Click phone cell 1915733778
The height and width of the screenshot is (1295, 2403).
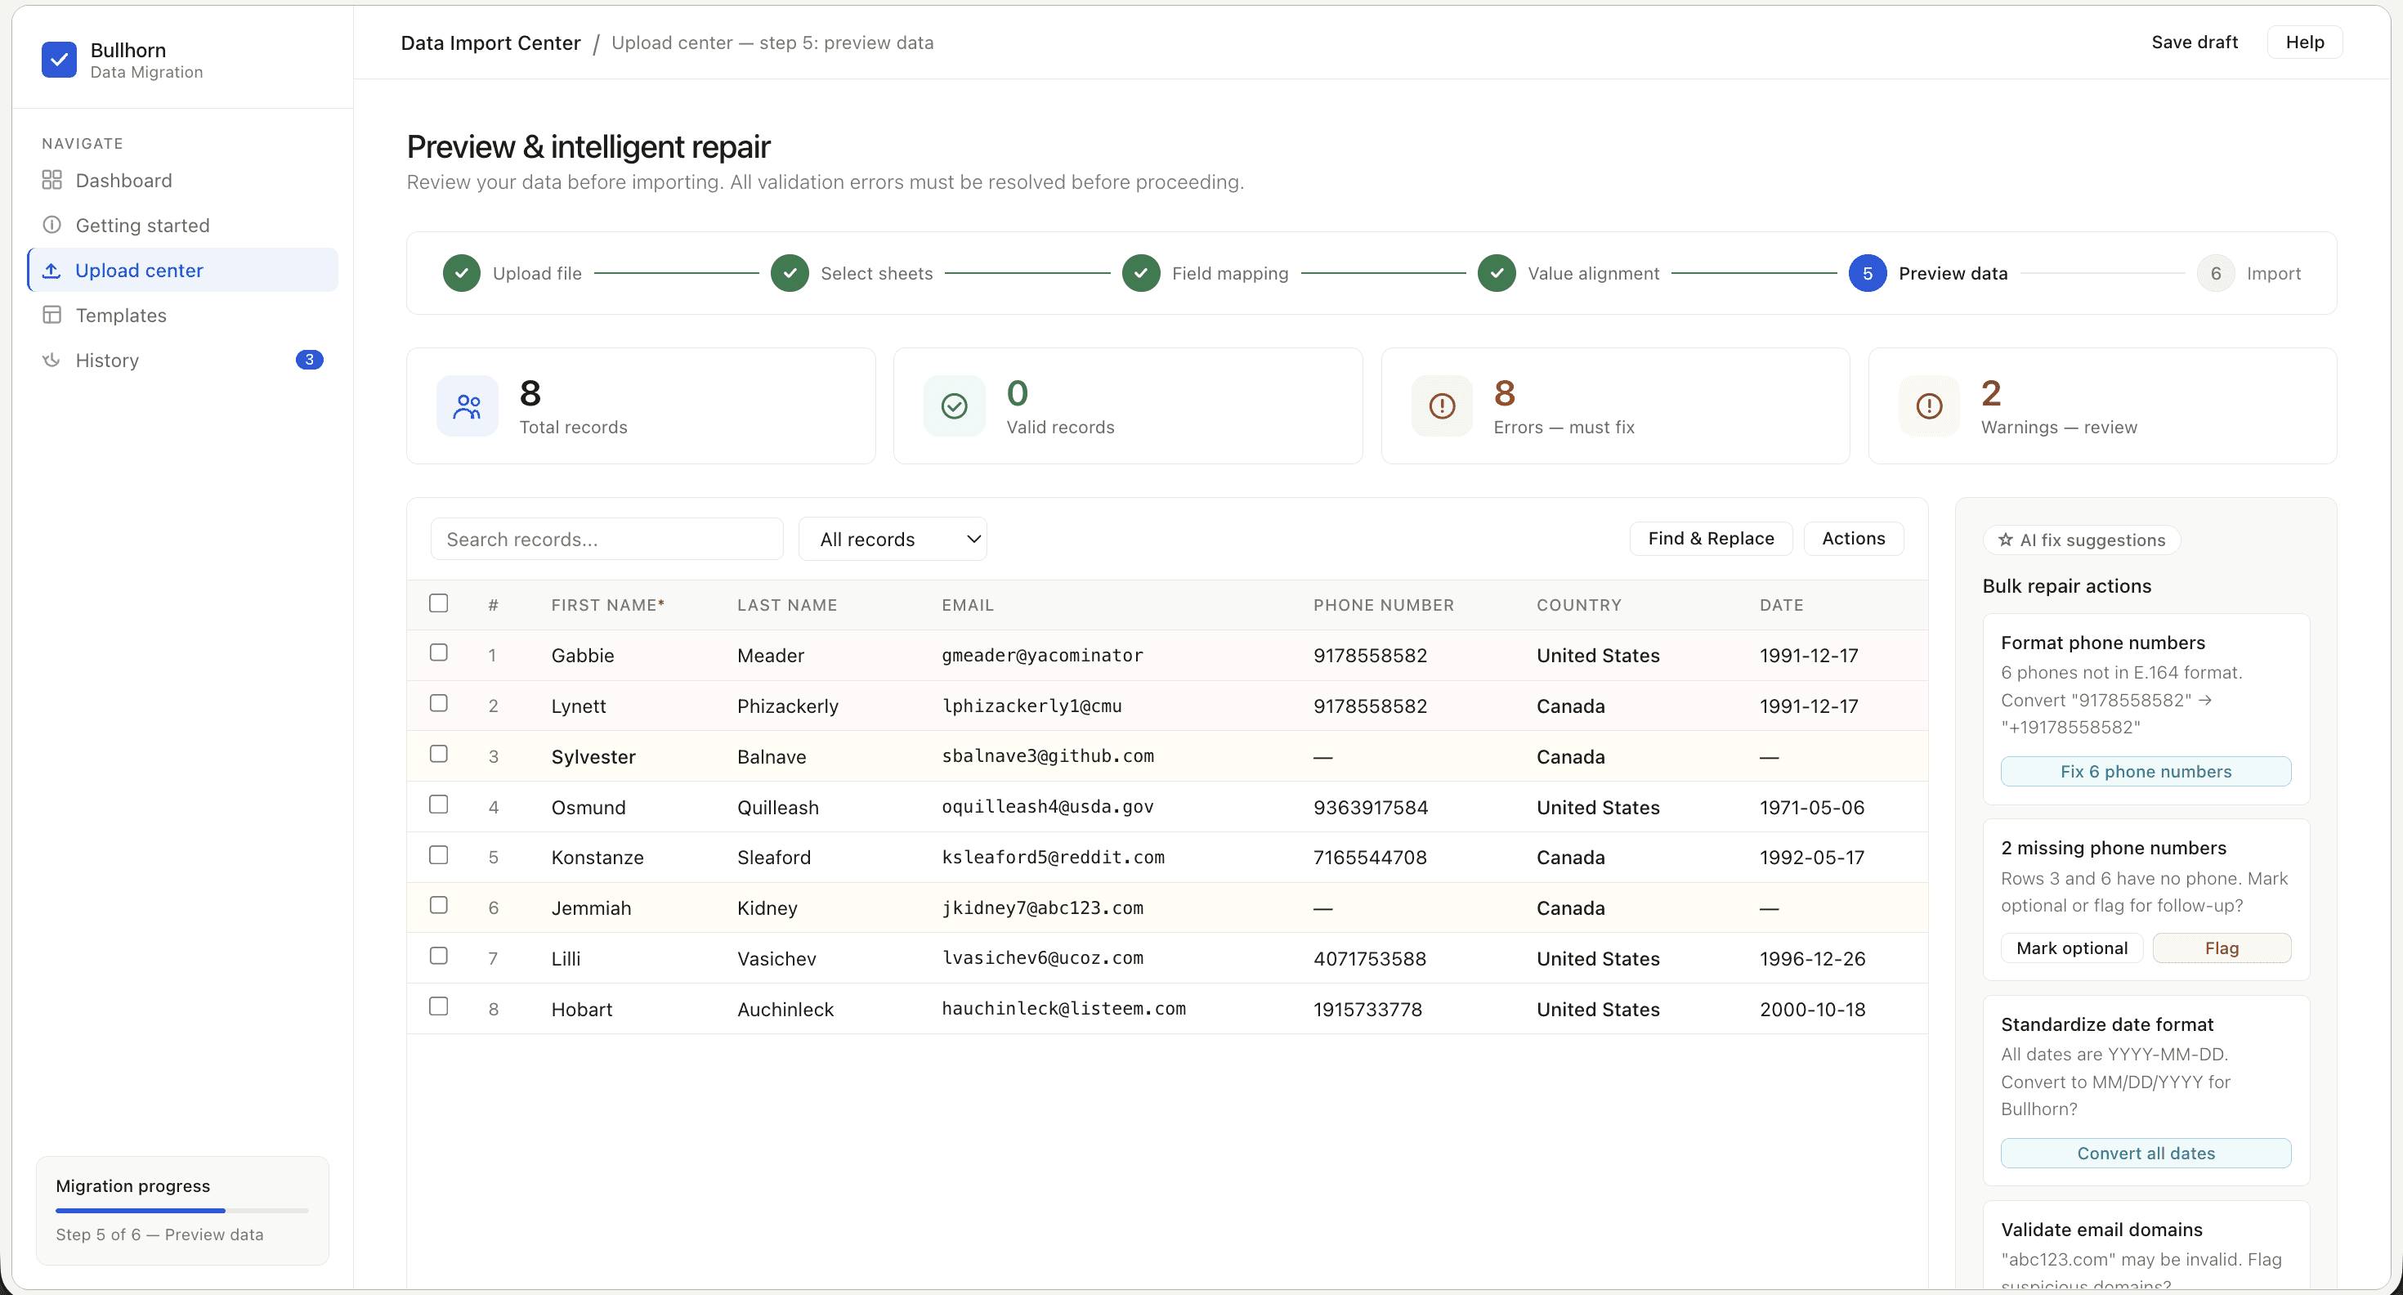click(x=1367, y=1009)
